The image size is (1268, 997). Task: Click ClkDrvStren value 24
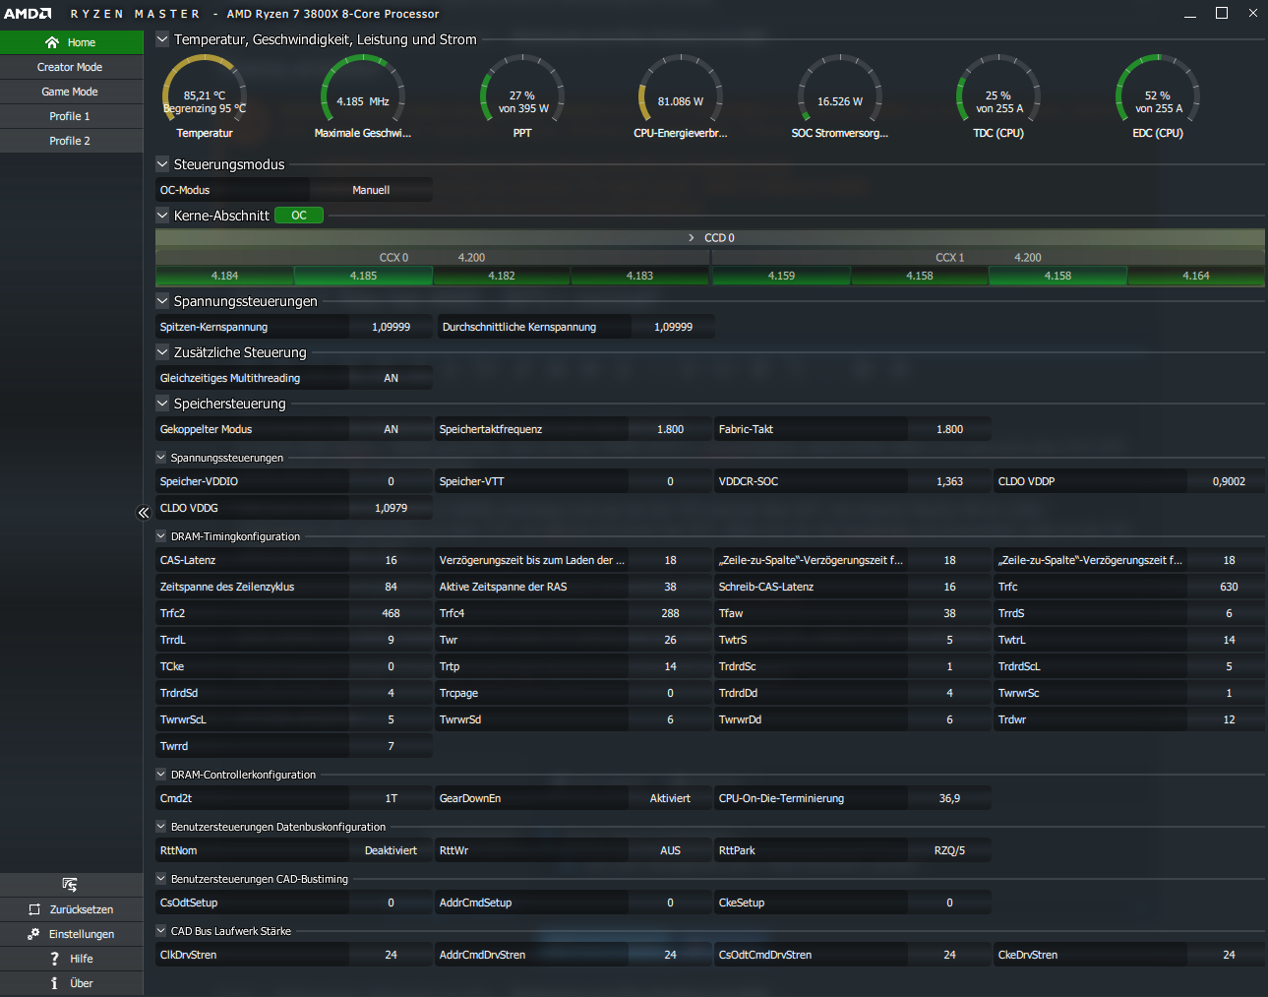point(391,955)
